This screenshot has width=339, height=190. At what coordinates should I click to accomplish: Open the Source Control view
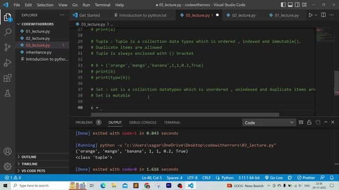pyautogui.click(x=7, y=47)
